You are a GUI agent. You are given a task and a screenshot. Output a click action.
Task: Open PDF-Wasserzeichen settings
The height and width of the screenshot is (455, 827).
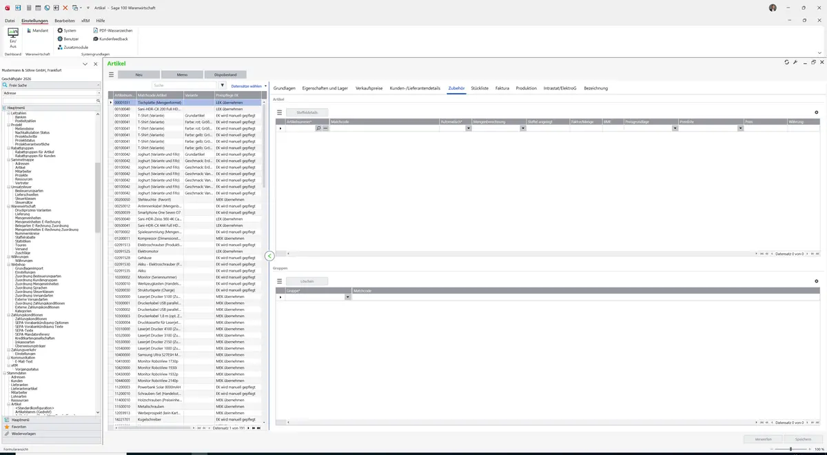pos(112,30)
